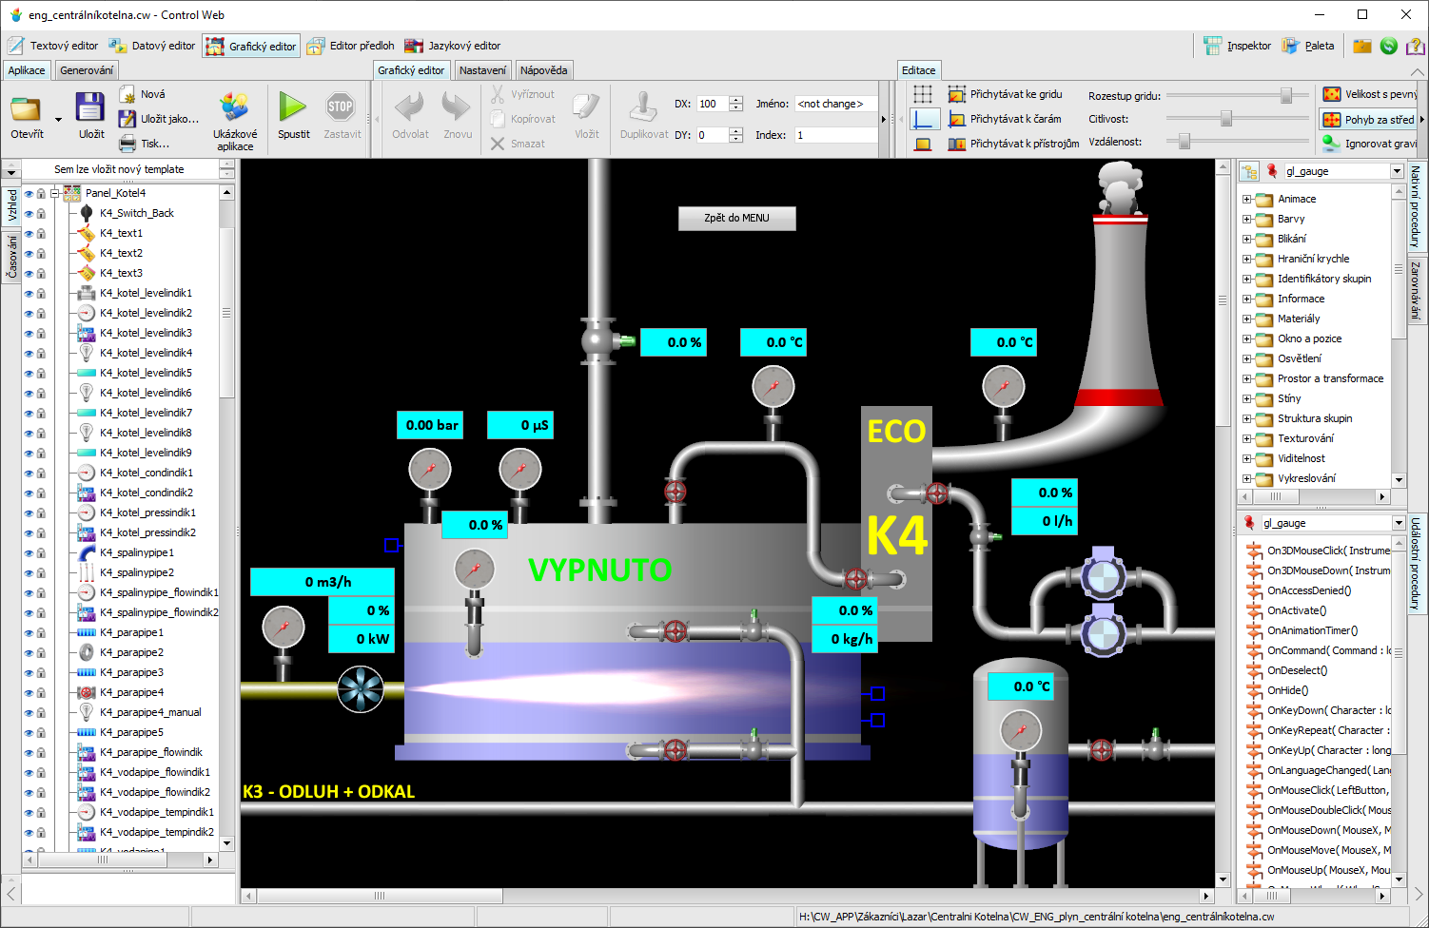Click the Tisk printer icon
This screenshot has width=1429, height=928.
[x=127, y=144]
